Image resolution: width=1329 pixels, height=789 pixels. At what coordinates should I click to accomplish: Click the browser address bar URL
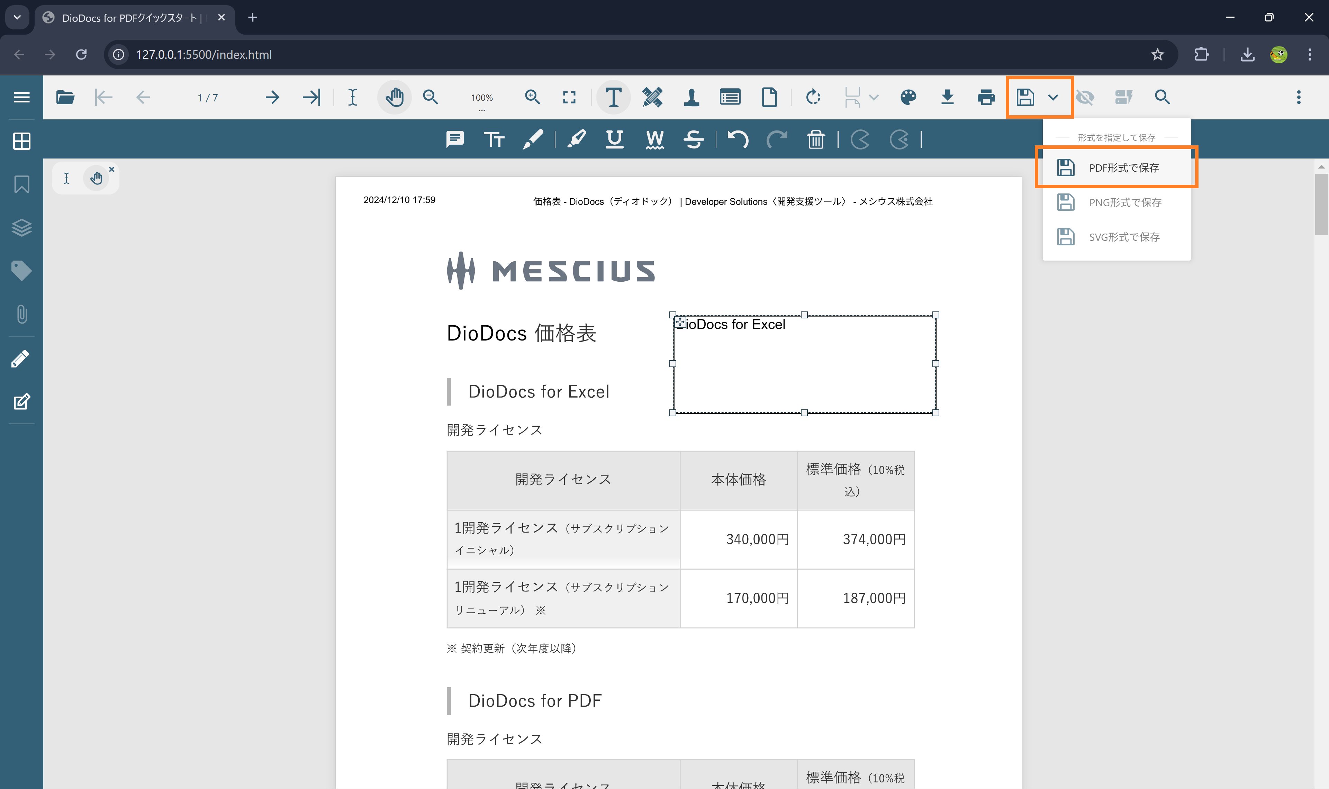tap(204, 54)
